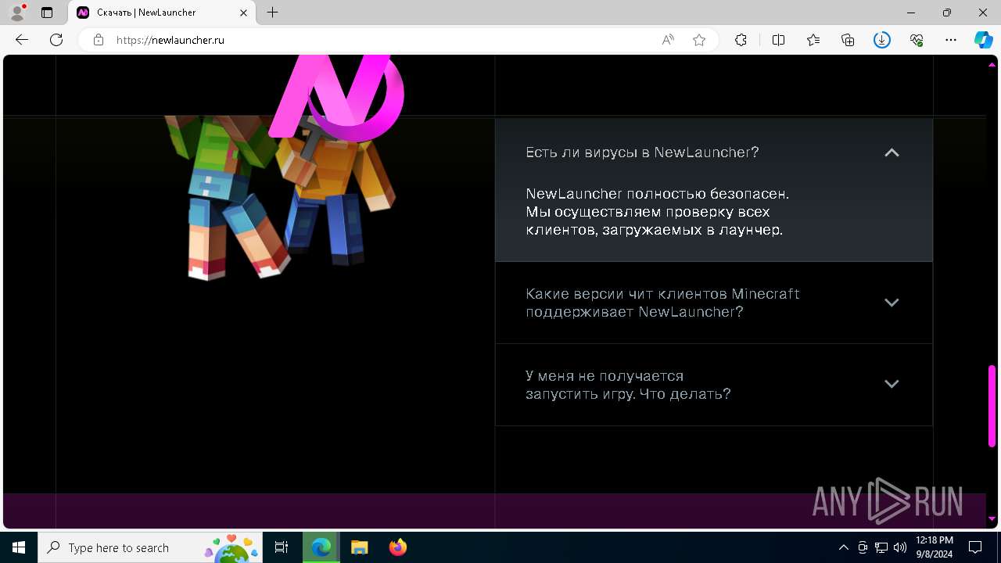The height and width of the screenshot is (563, 1001).
Task: Open Edge Settings and more menu
Action: 951,40
